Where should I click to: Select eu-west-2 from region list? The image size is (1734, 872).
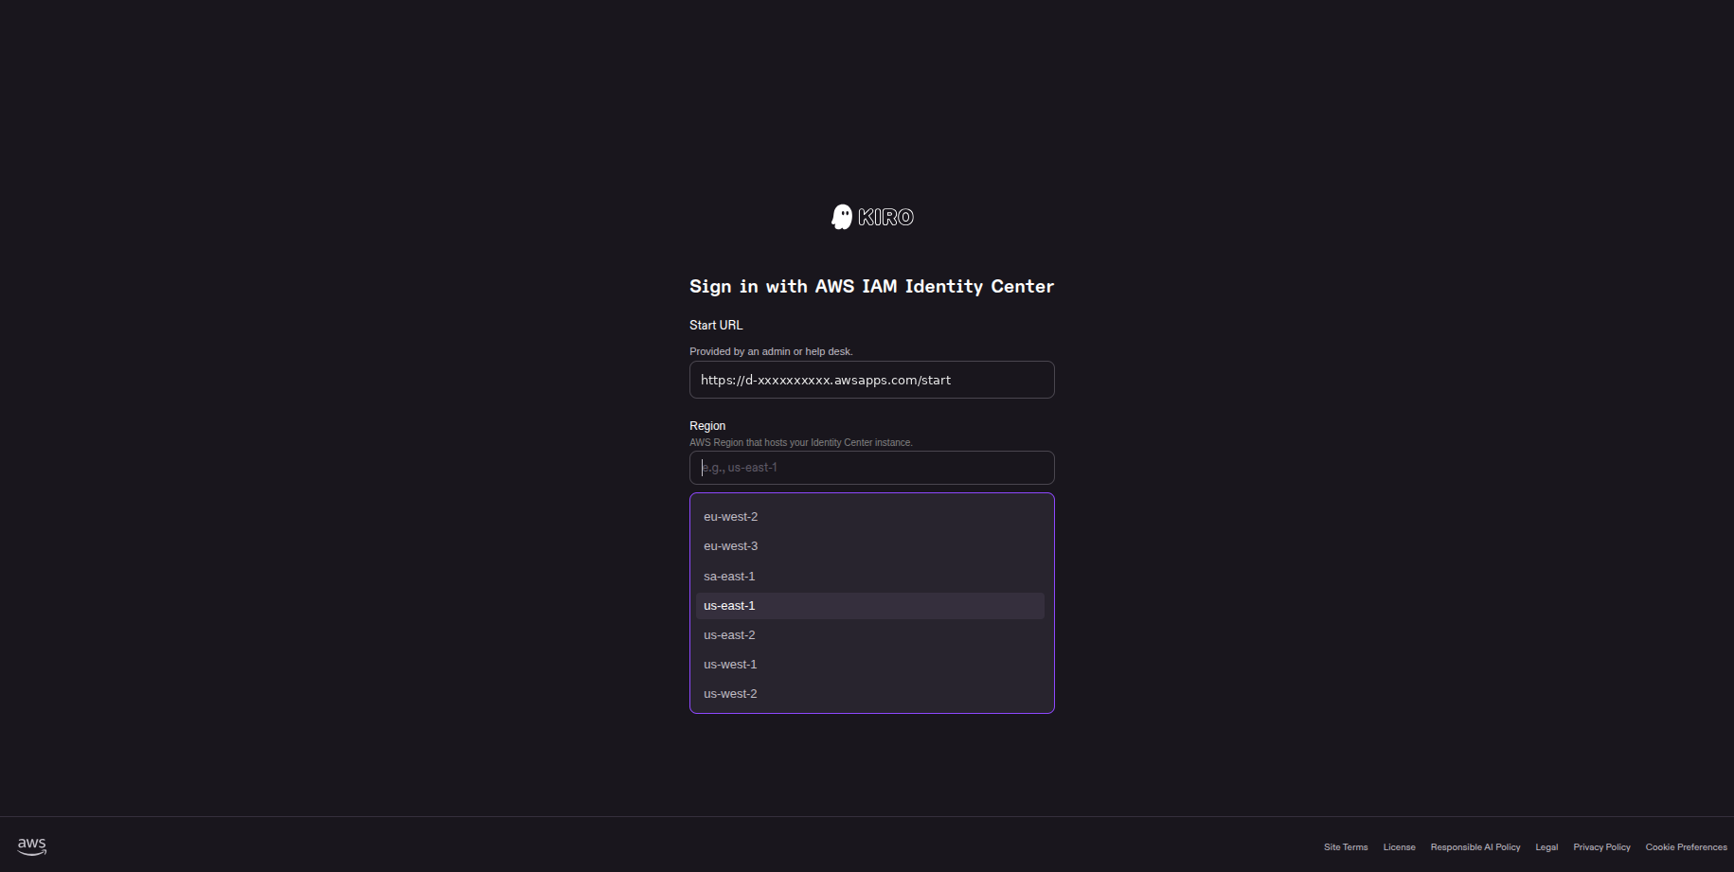[869, 517]
